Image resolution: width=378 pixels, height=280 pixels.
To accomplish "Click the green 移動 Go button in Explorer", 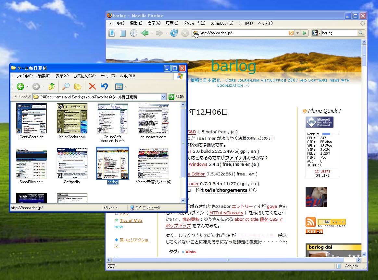I will (176, 96).
